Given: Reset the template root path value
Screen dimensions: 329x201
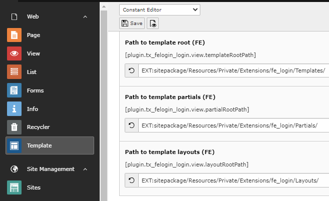Looking at the screenshot, I should [x=132, y=70].
